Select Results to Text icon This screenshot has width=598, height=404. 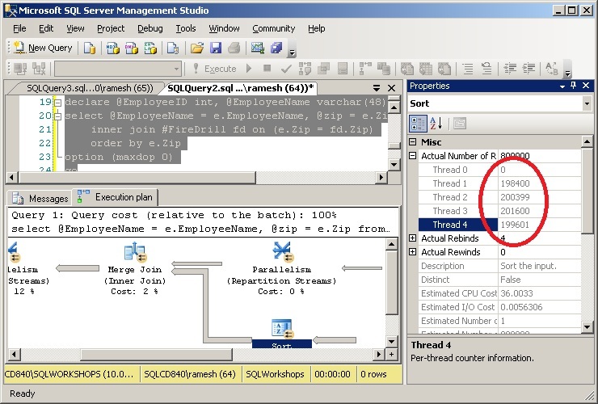[407, 69]
